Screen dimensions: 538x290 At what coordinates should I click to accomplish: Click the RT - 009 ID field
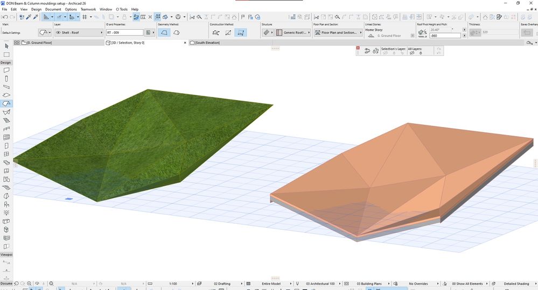[124, 33]
